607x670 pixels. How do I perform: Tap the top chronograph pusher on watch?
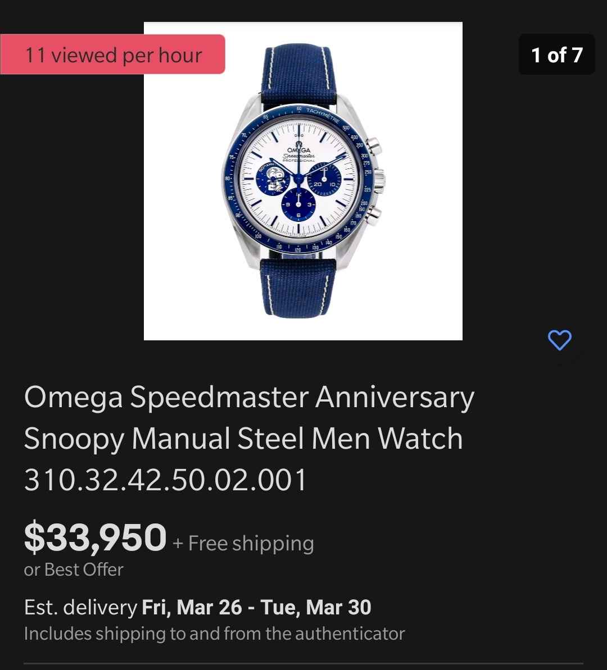373,147
